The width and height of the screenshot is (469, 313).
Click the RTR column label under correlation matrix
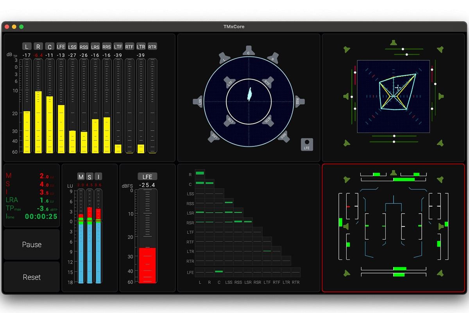[x=295, y=282]
